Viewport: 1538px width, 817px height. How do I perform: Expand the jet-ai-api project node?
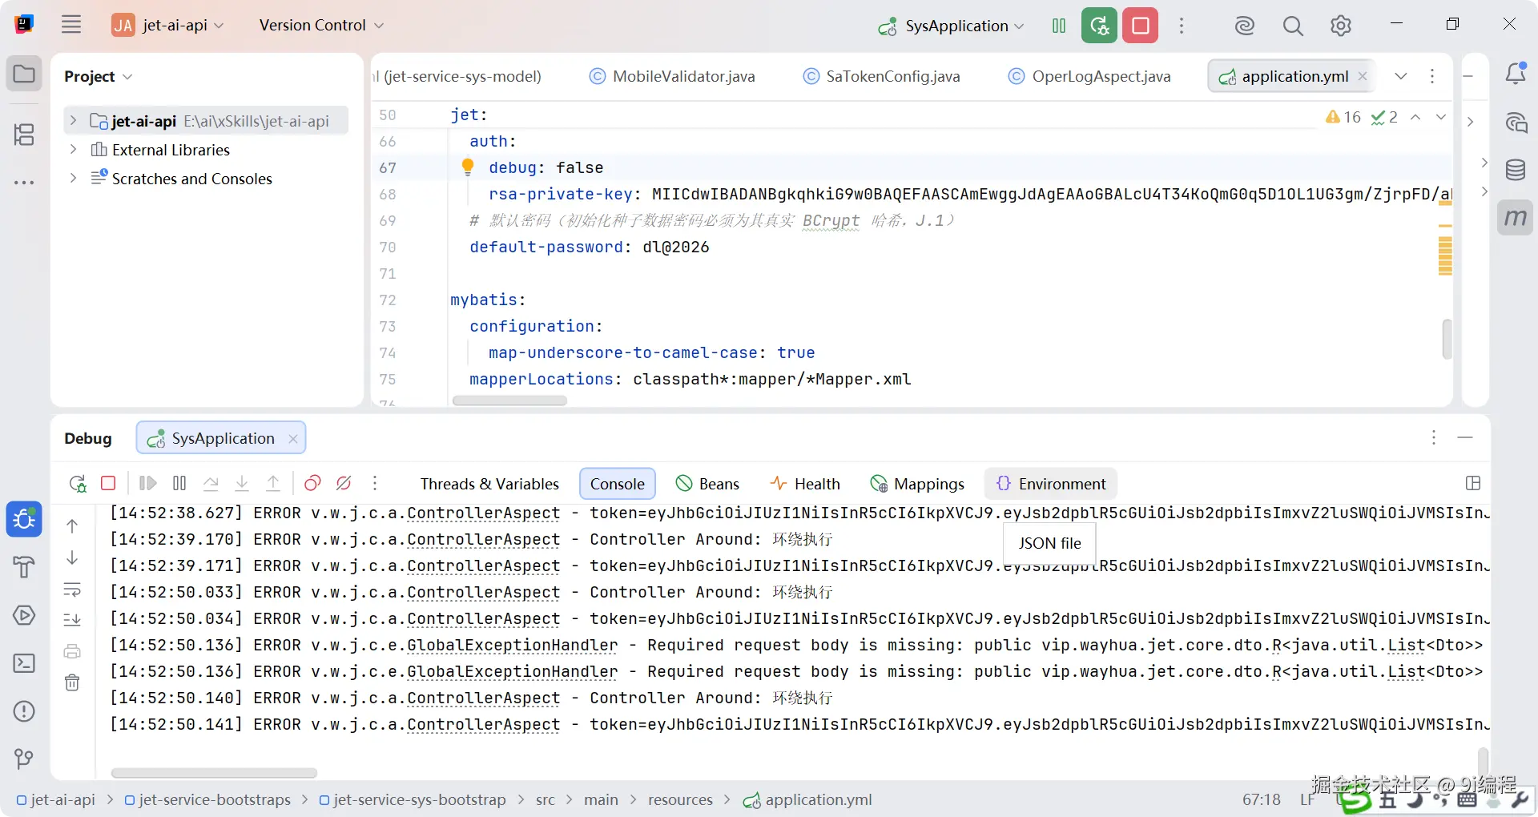pos(73,121)
